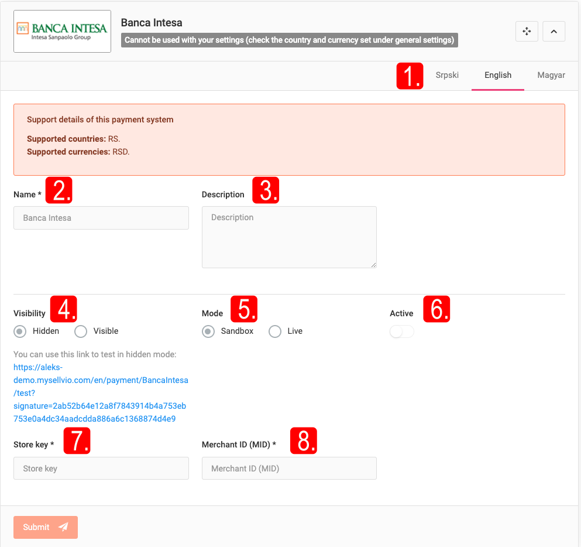Open the Magyar language tab

[551, 75]
